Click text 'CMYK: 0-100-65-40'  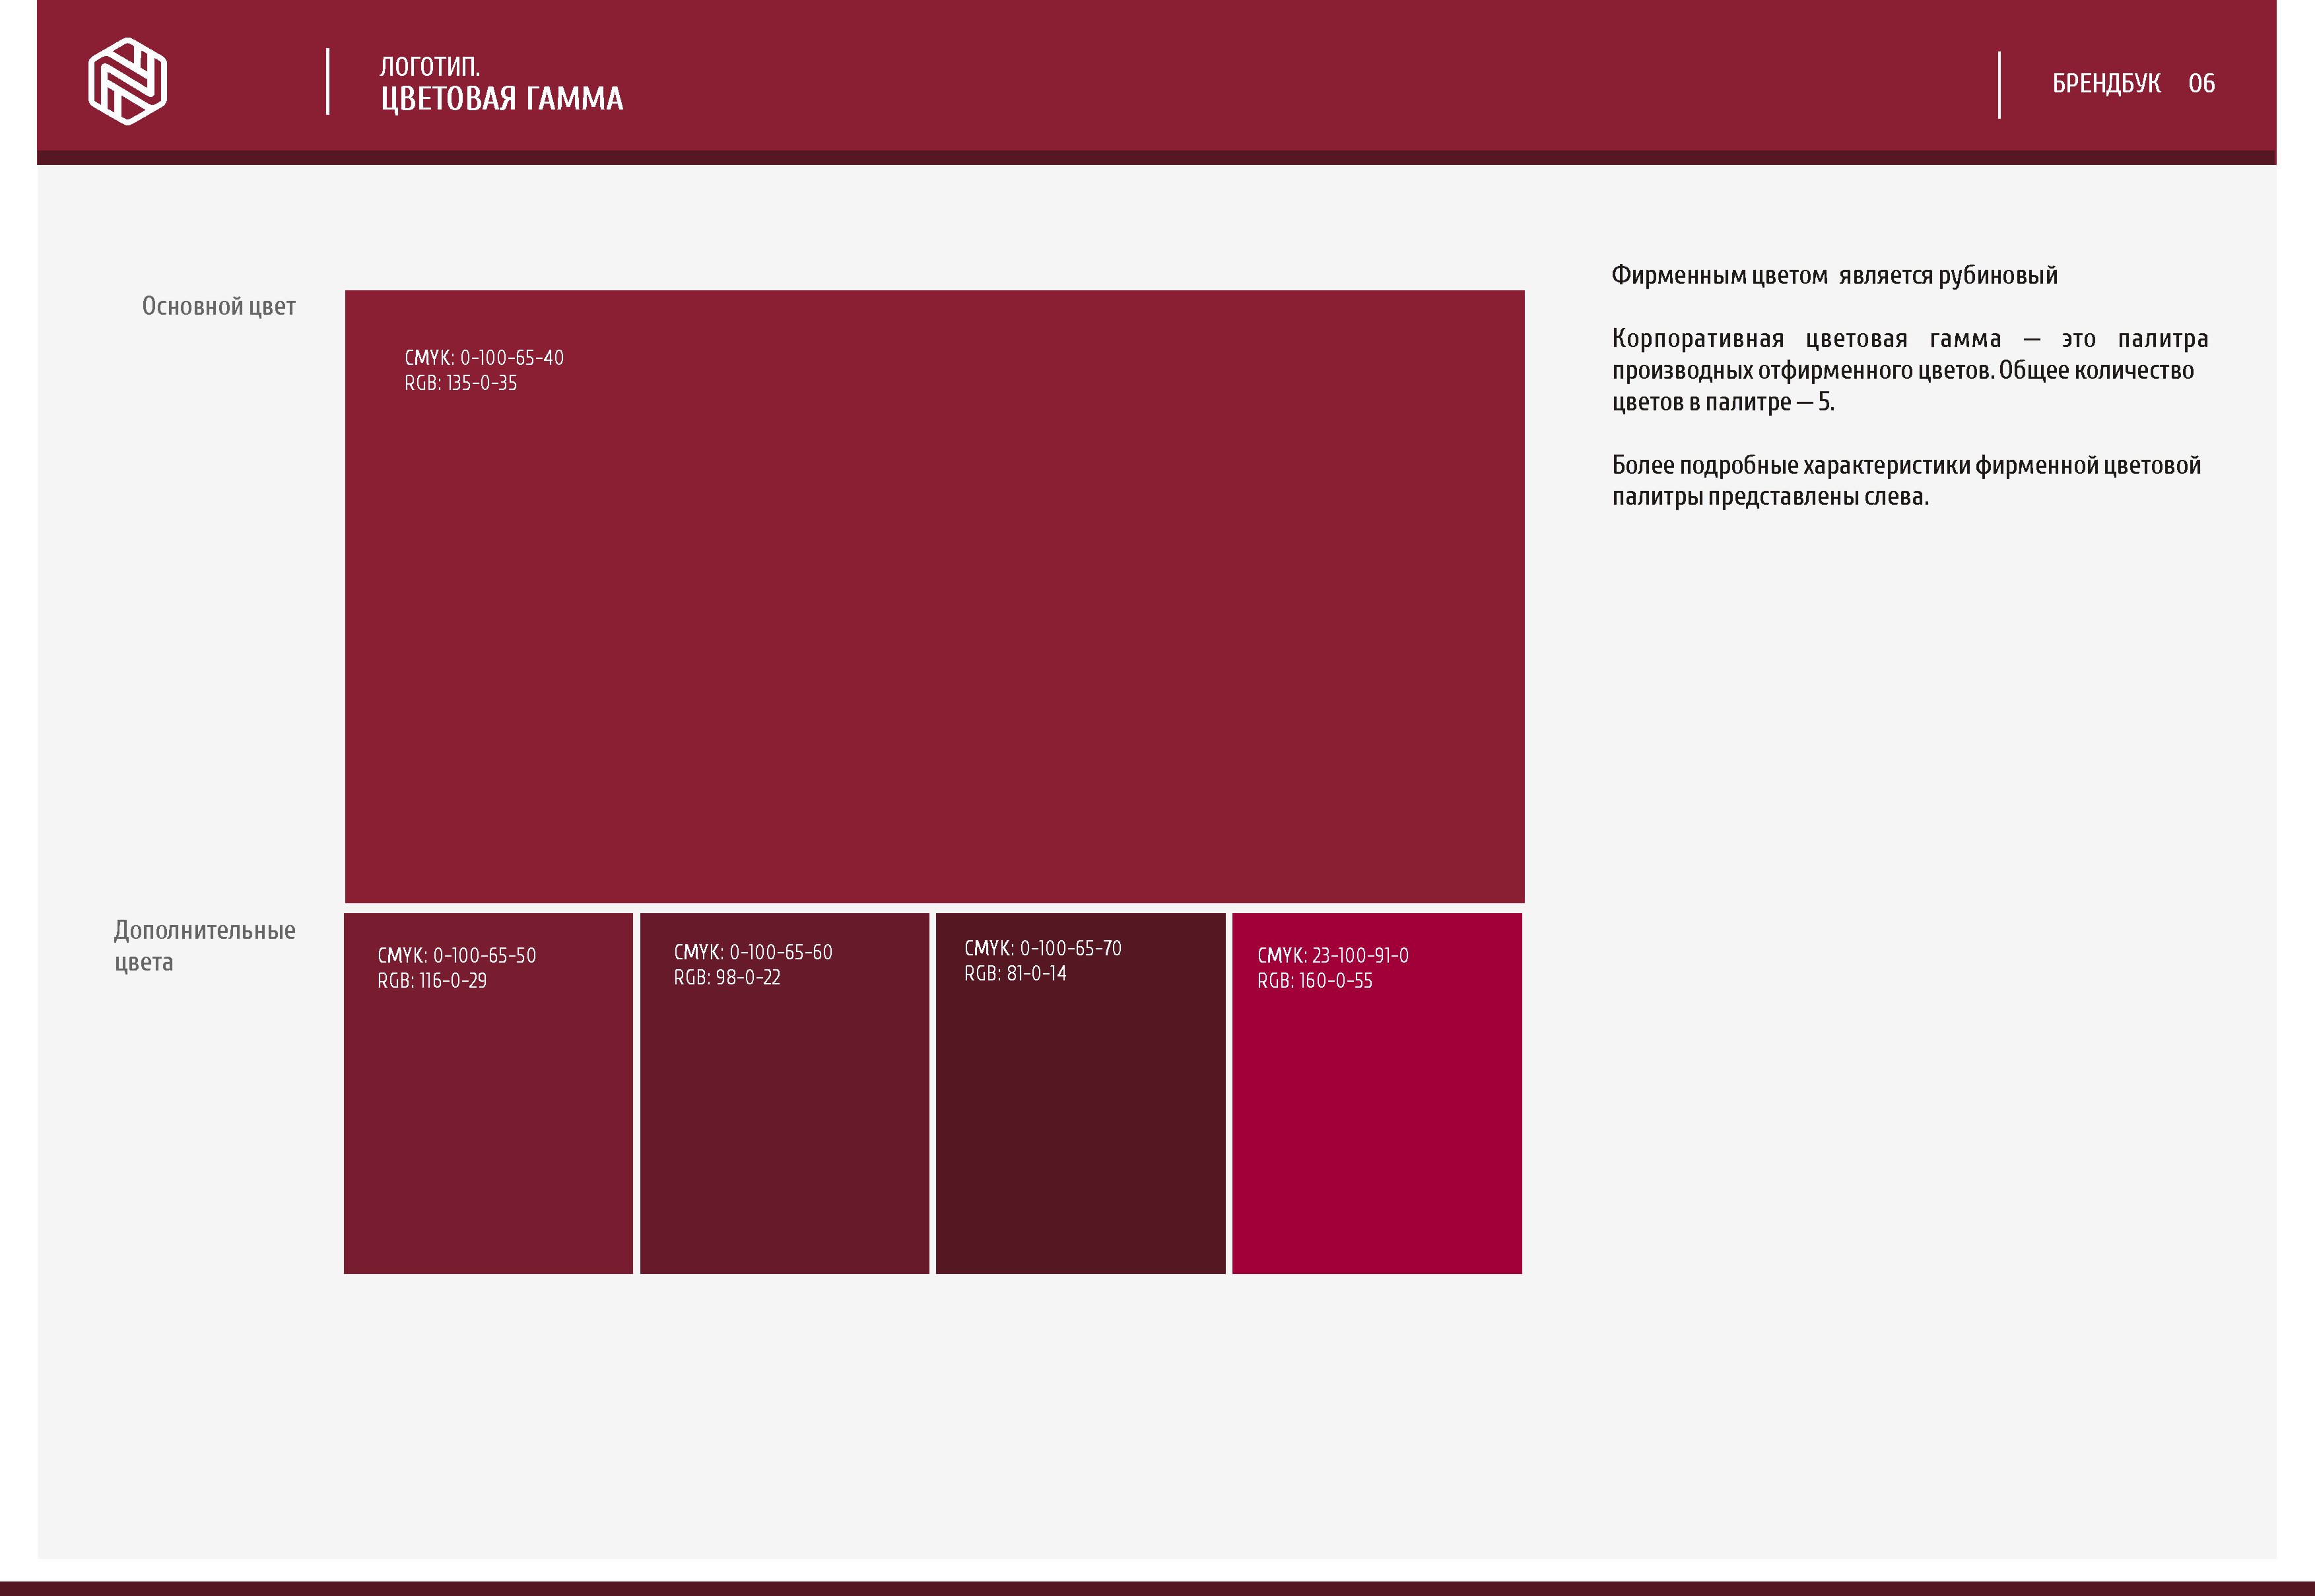tap(485, 357)
